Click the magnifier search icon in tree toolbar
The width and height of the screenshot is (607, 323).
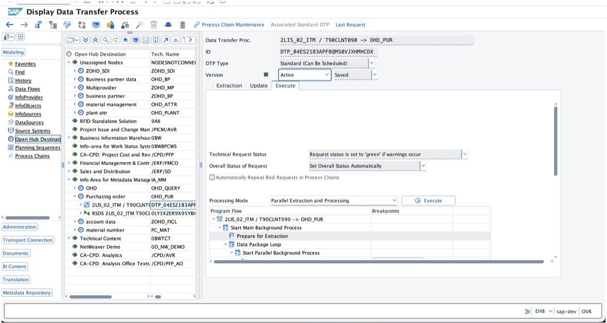point(105,40)
